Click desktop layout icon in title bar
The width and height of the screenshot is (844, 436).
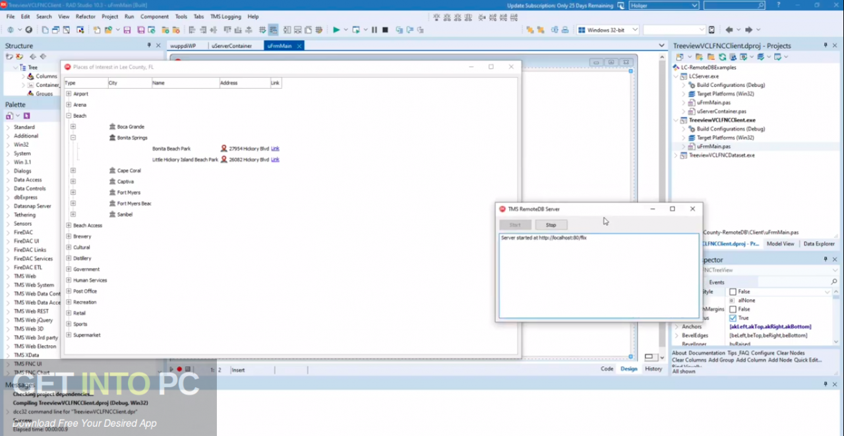[620, 5]
